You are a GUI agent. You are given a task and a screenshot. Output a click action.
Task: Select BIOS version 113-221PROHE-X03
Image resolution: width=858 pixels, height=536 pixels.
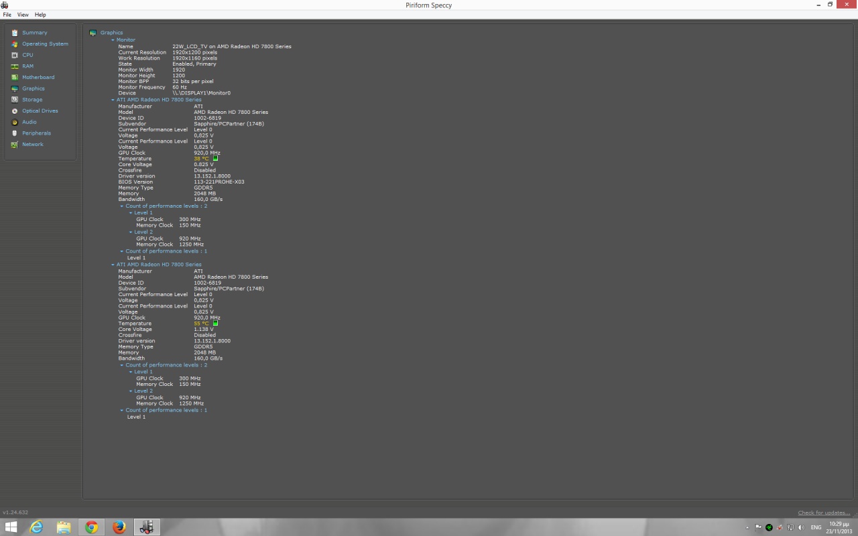219,182
